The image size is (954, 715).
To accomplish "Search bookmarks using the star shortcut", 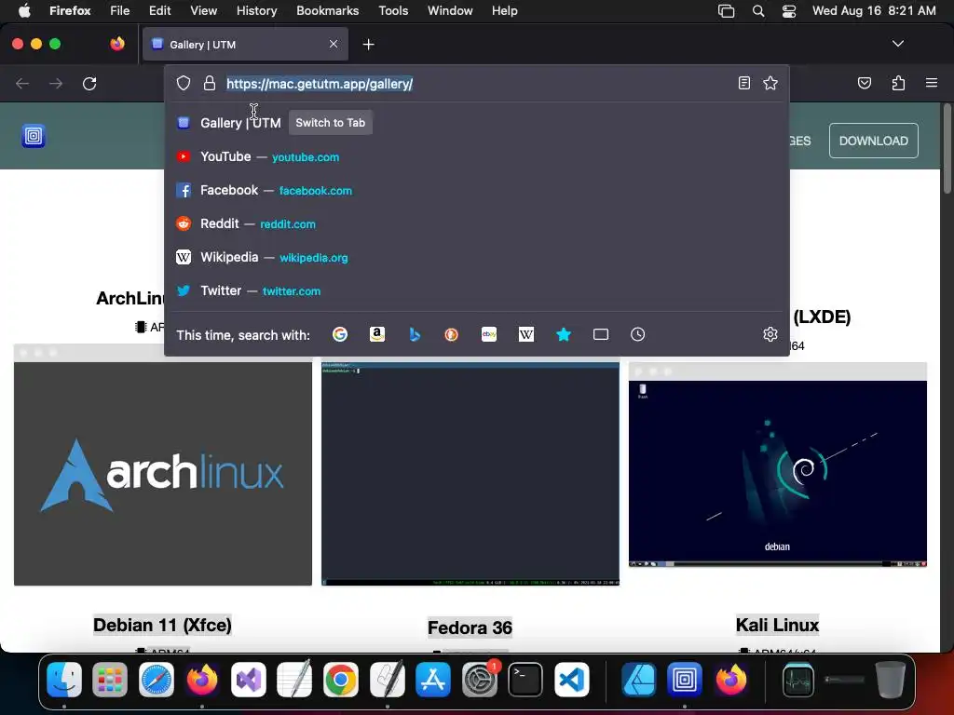I will (x=564, y=334).
